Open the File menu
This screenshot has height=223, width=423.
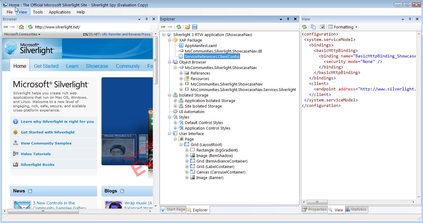[9, 12]
